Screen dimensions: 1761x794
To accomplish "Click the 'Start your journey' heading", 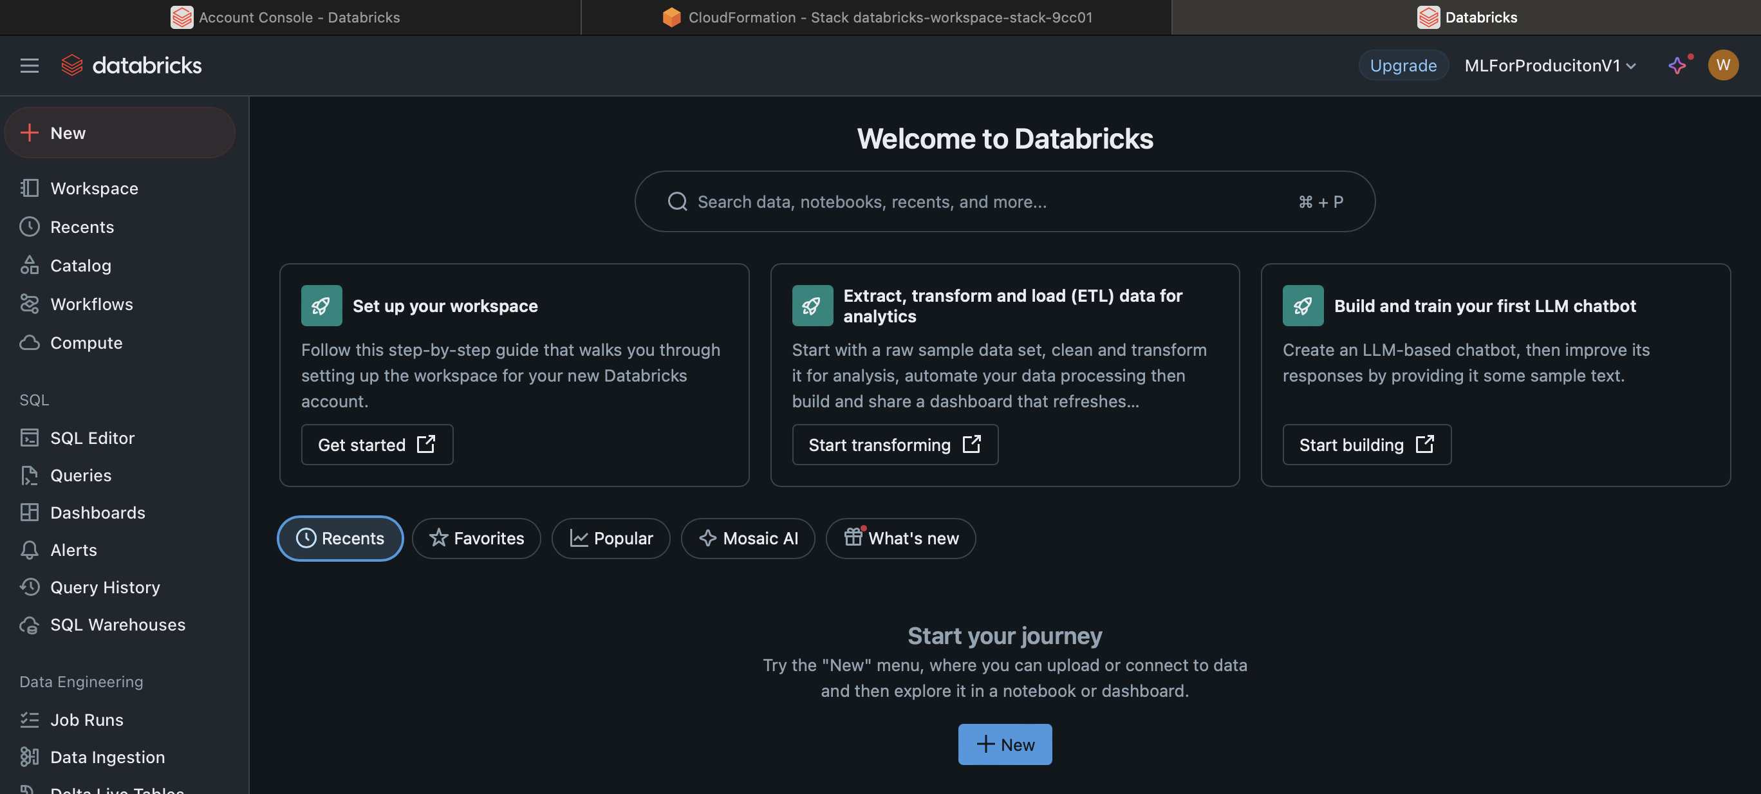I will tap(1005, 636).
